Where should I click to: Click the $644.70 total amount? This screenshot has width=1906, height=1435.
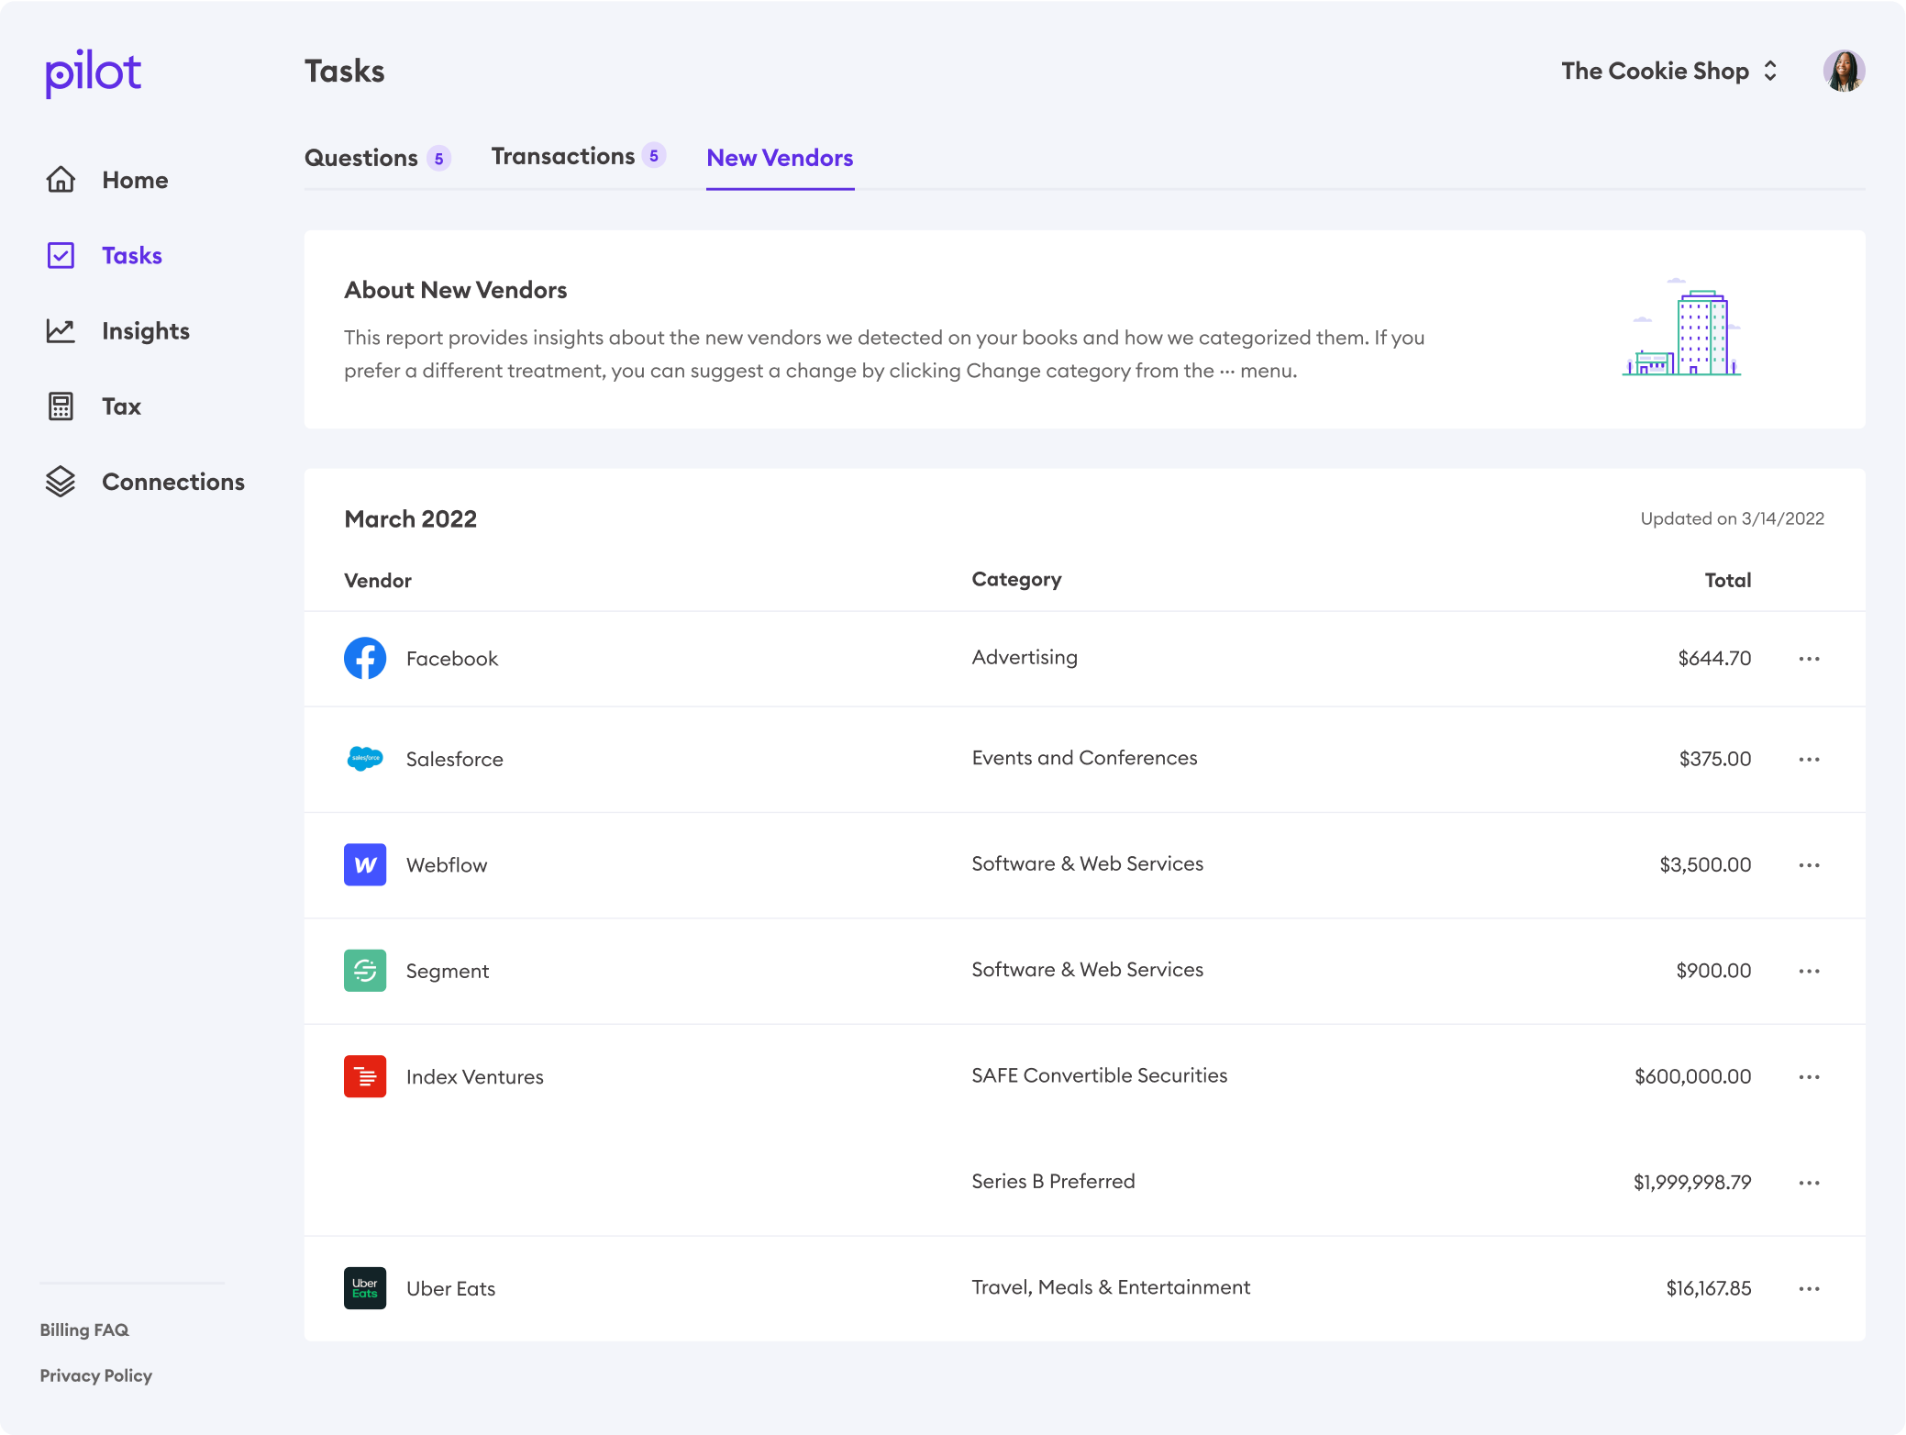click(1714, 658)
